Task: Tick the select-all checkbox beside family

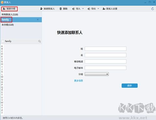Action: coord(3,41)
